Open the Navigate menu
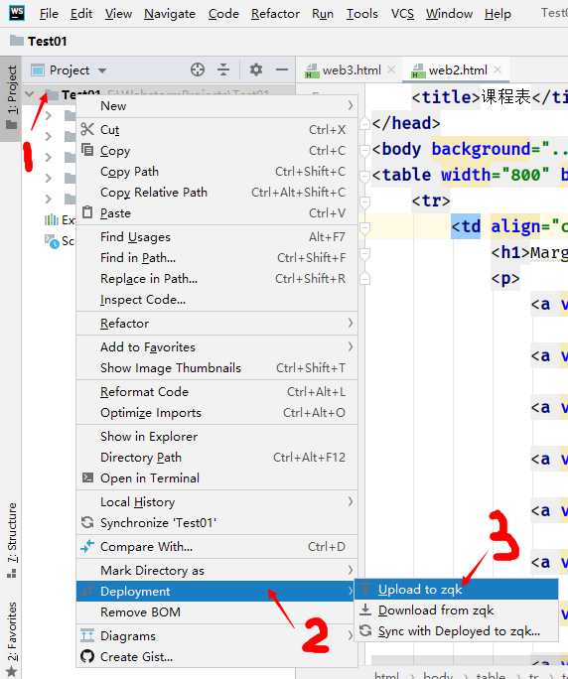568x679 pixels. point(170,14)
